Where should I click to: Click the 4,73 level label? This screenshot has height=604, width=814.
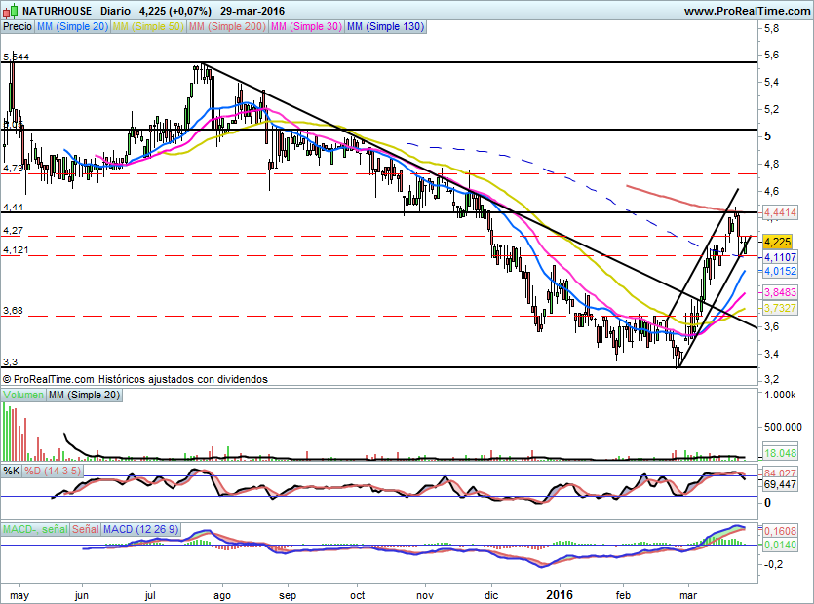(x=13, y=169)
